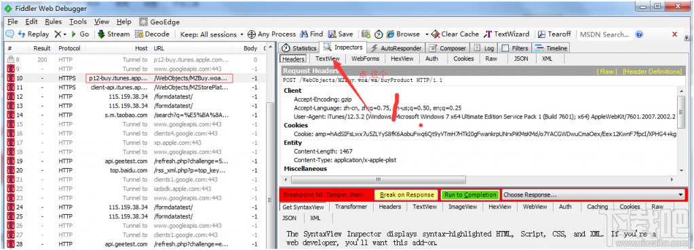This screenshot has width=694, height=250.
Task: Tearoff the inspectors panel
Action: [554, 34]
